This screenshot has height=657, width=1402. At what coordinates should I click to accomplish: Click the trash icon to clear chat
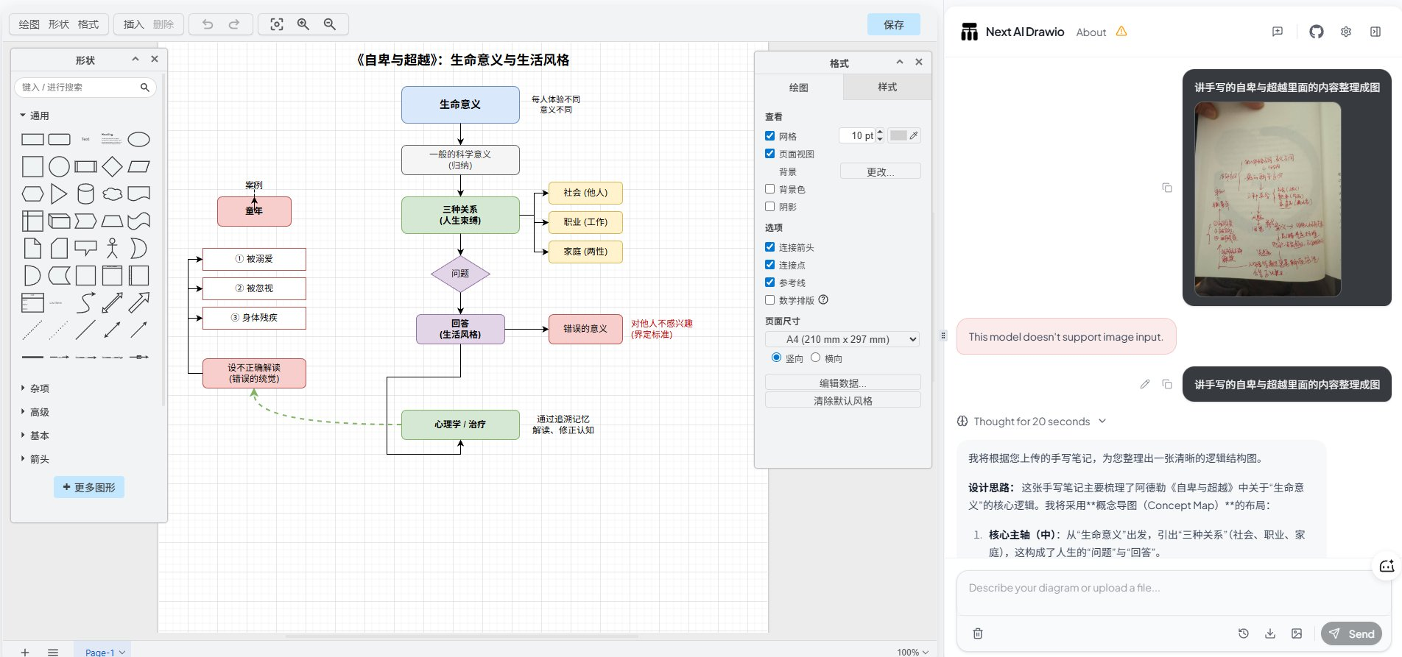(978, 633)
